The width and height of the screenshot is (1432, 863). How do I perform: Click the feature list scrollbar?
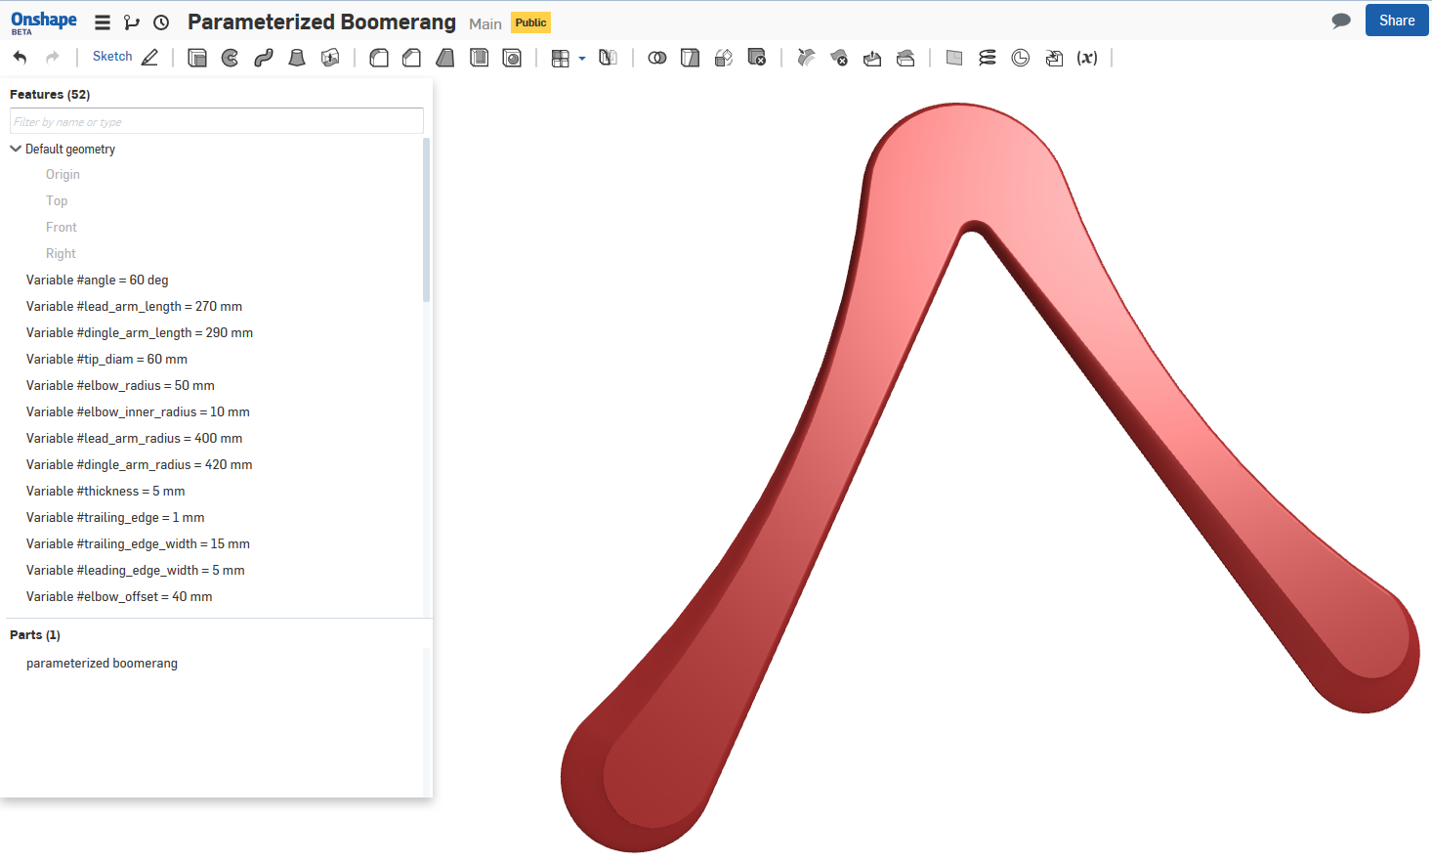427,220
